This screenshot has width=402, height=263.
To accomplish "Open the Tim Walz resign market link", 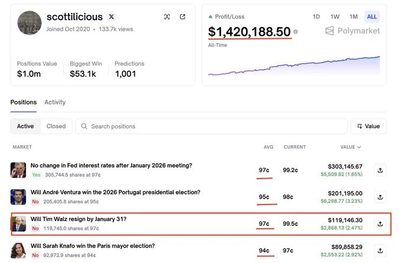I will [79, 219].
